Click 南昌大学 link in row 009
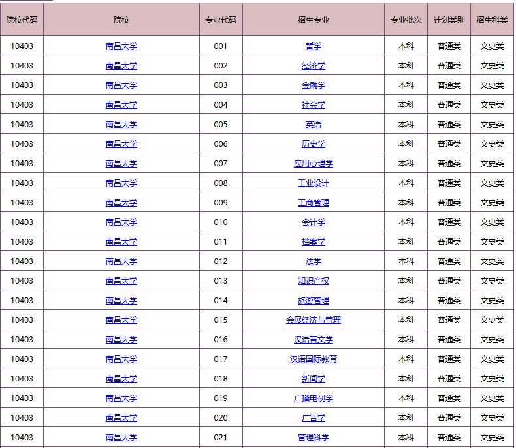This screenshot has width=516, height=448. click(121, 203)
